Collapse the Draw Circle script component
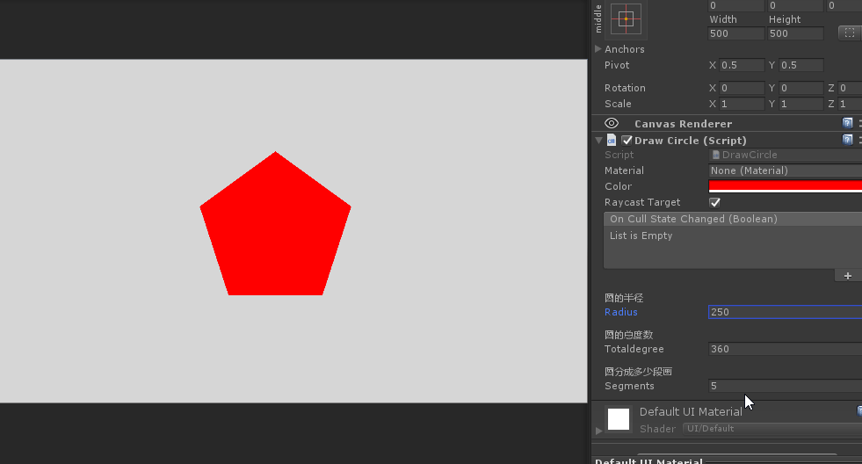This screenshot has width=862, height=464. tap(598, 141)
